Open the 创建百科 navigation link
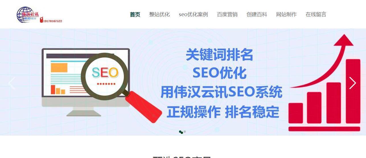 pyautogui.click(x=257, y=14)
